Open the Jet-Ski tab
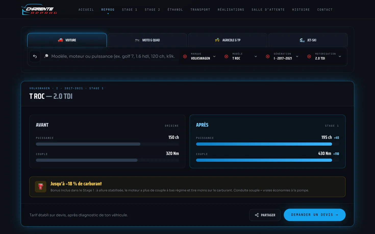375x234 pixels. (x=308, y=40)
